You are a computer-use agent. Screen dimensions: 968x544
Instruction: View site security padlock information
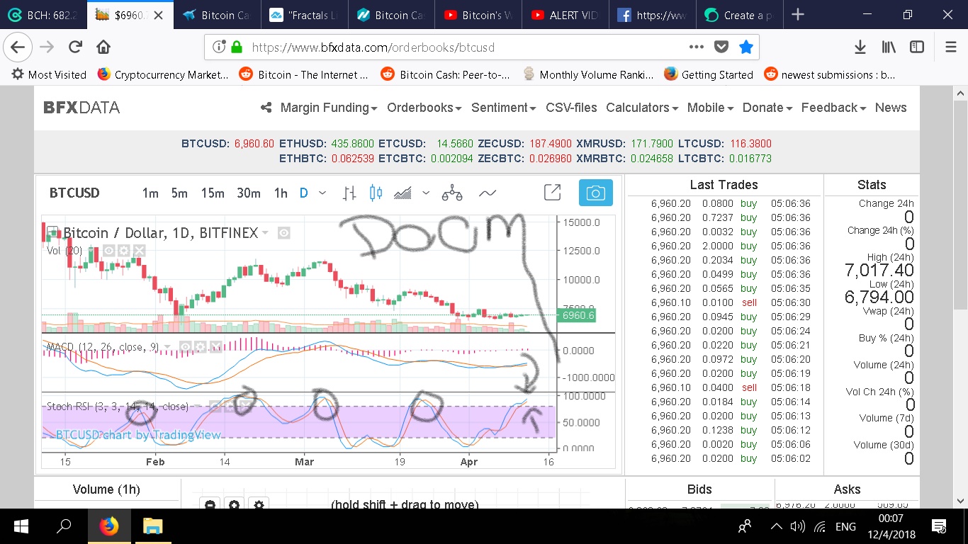[x=237, y=47]
